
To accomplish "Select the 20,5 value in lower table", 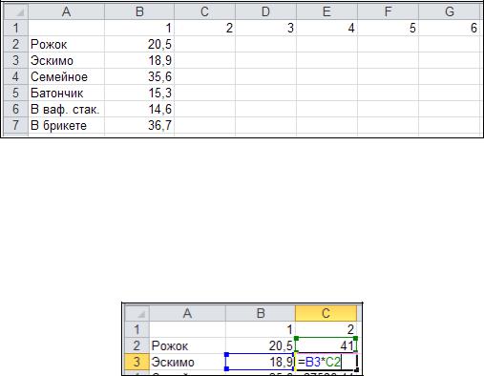I will (261, 345).
